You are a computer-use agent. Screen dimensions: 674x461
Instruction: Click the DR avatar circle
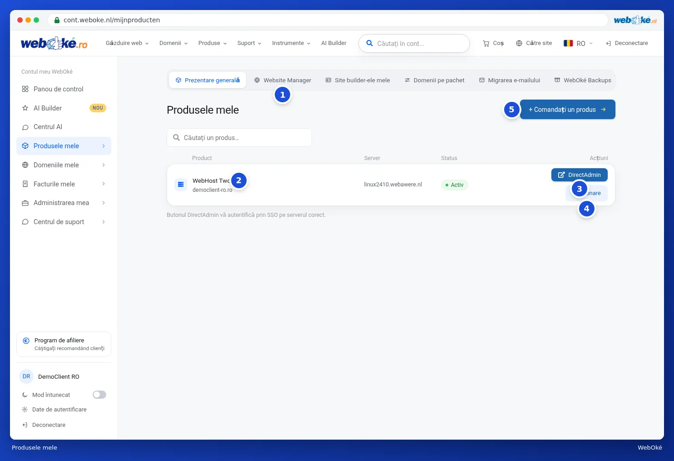[26, 376]
